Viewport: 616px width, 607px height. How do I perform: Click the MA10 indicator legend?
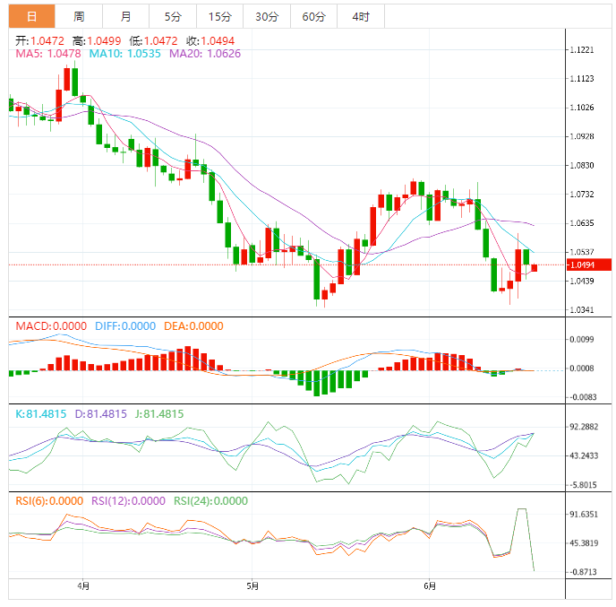(124, 54)
